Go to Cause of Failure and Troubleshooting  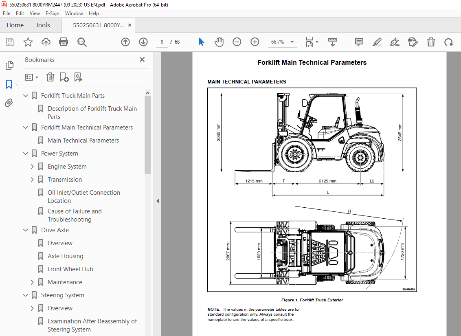(x=75, y=215)
